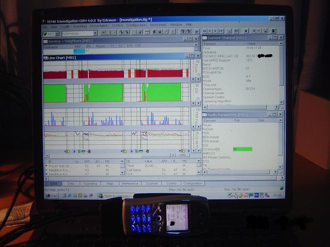Click the 'Full' column header in Radio Parameters
The height and width of the screenshot is (247, 330).
click(x=244, y=120)
